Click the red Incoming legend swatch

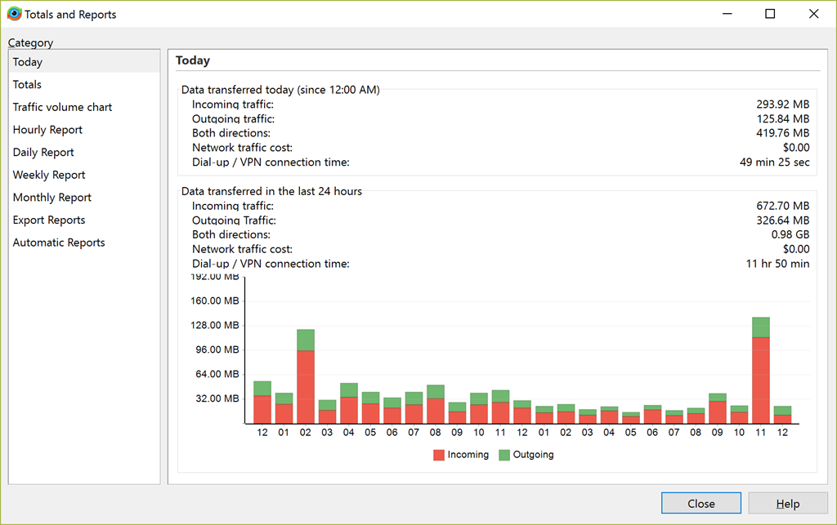(x=439, y=455)
